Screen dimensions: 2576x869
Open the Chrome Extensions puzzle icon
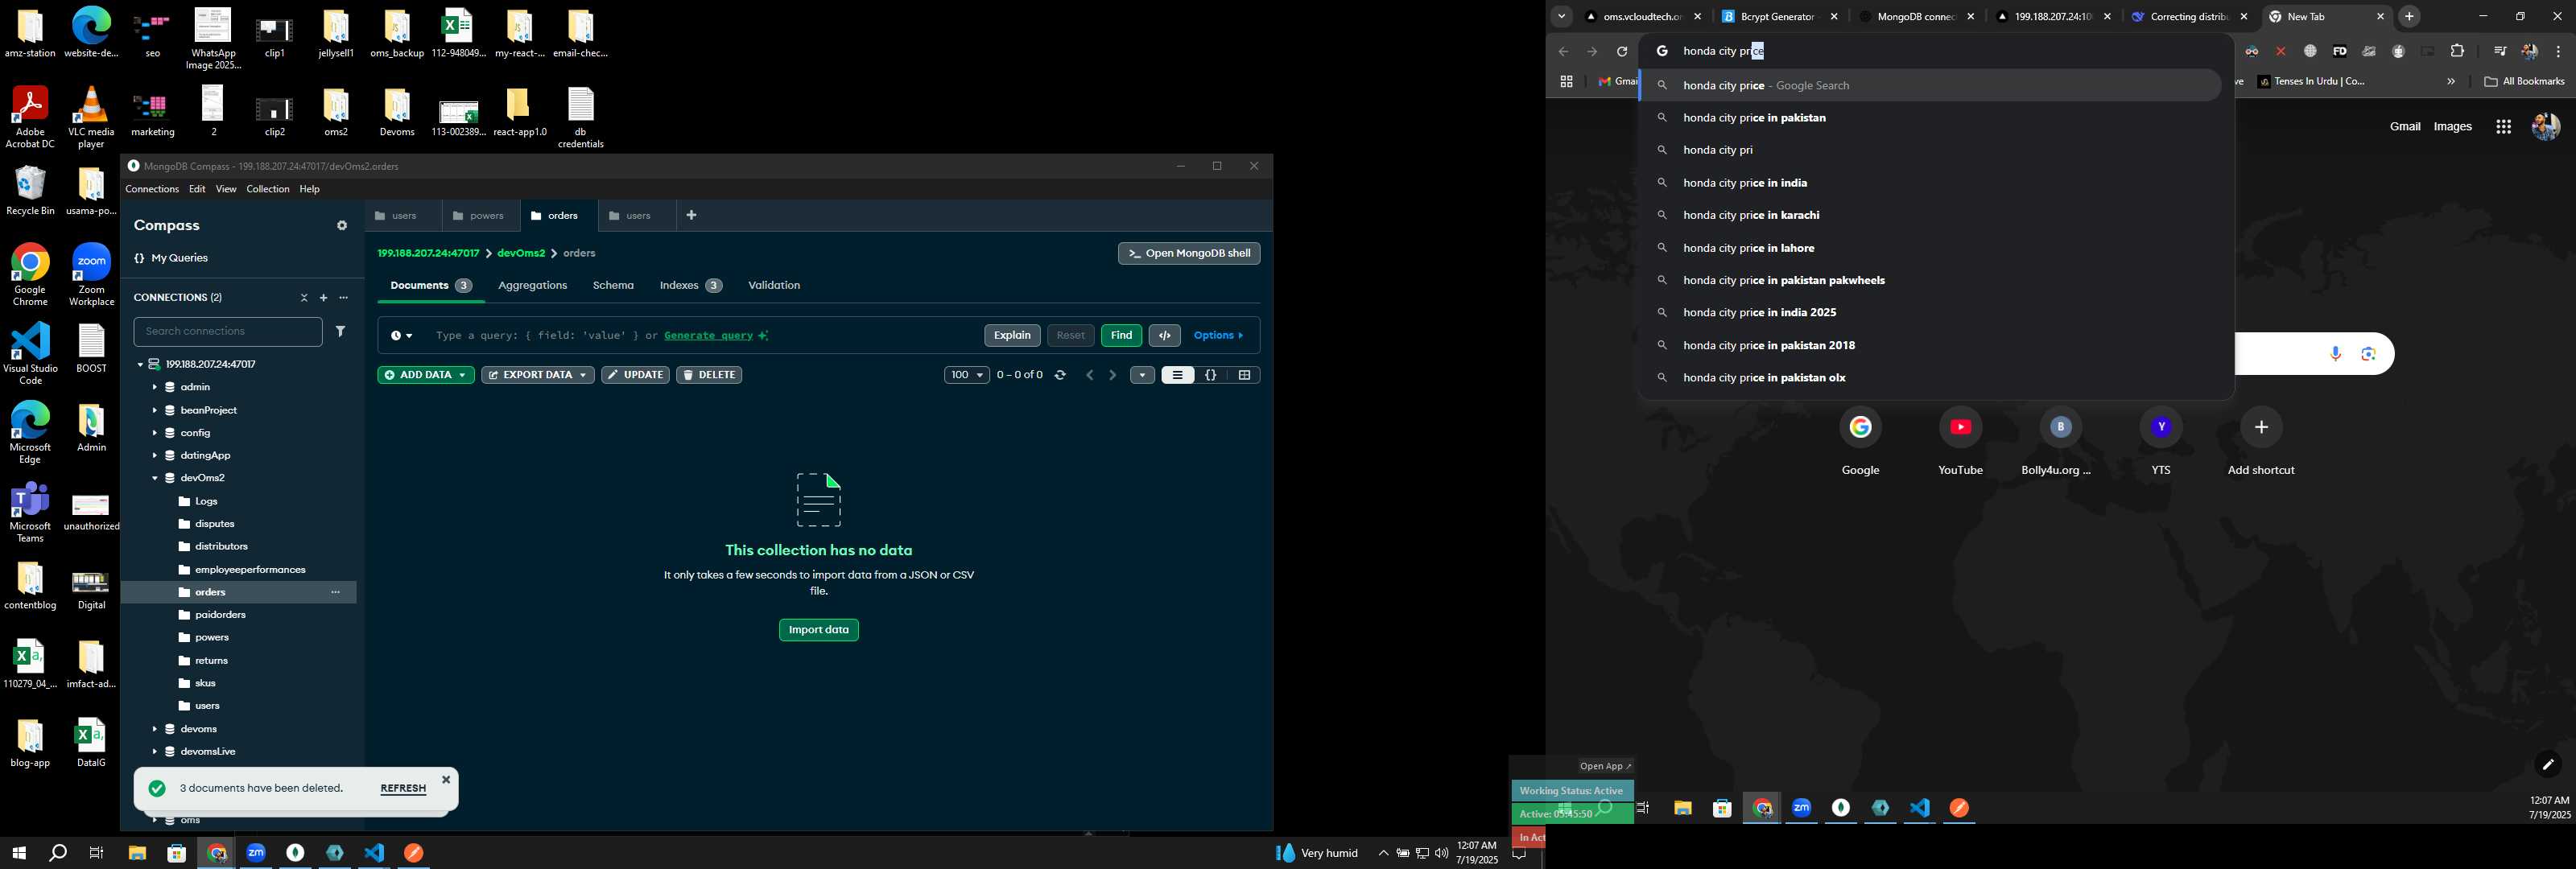(x=2457, y=51)
